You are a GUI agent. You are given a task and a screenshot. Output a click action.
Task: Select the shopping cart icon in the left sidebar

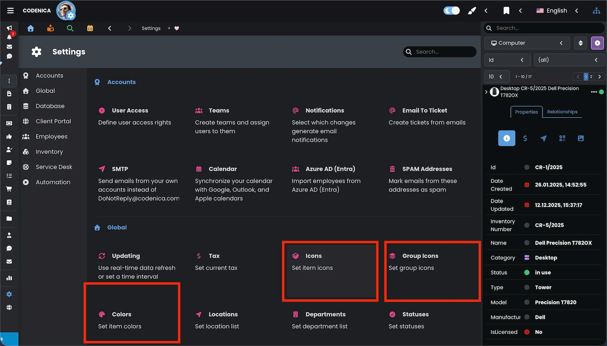click(x=9, y=188)
